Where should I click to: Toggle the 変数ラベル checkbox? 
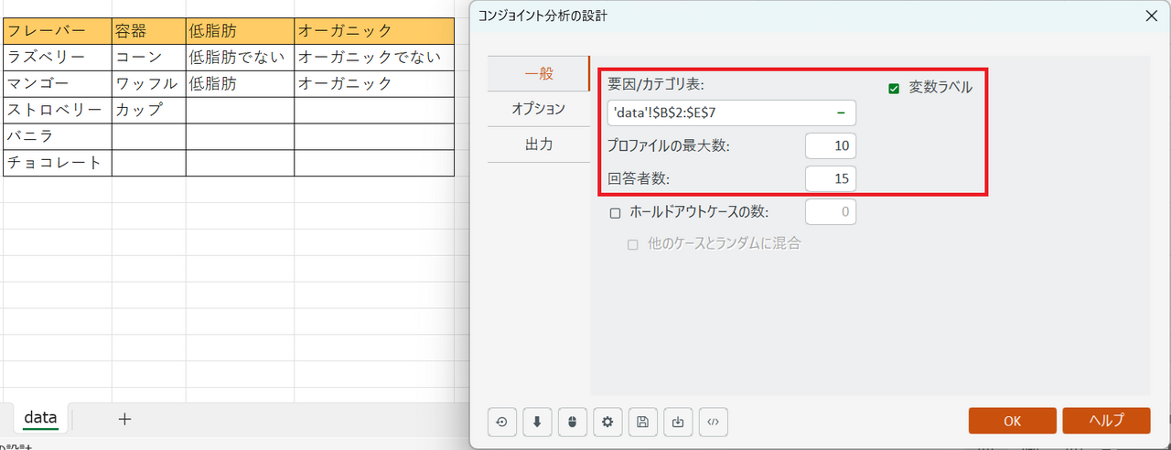pos(894,89)
